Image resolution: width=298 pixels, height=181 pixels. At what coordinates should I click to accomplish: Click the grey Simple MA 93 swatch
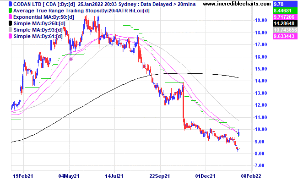tap(10, 30)
